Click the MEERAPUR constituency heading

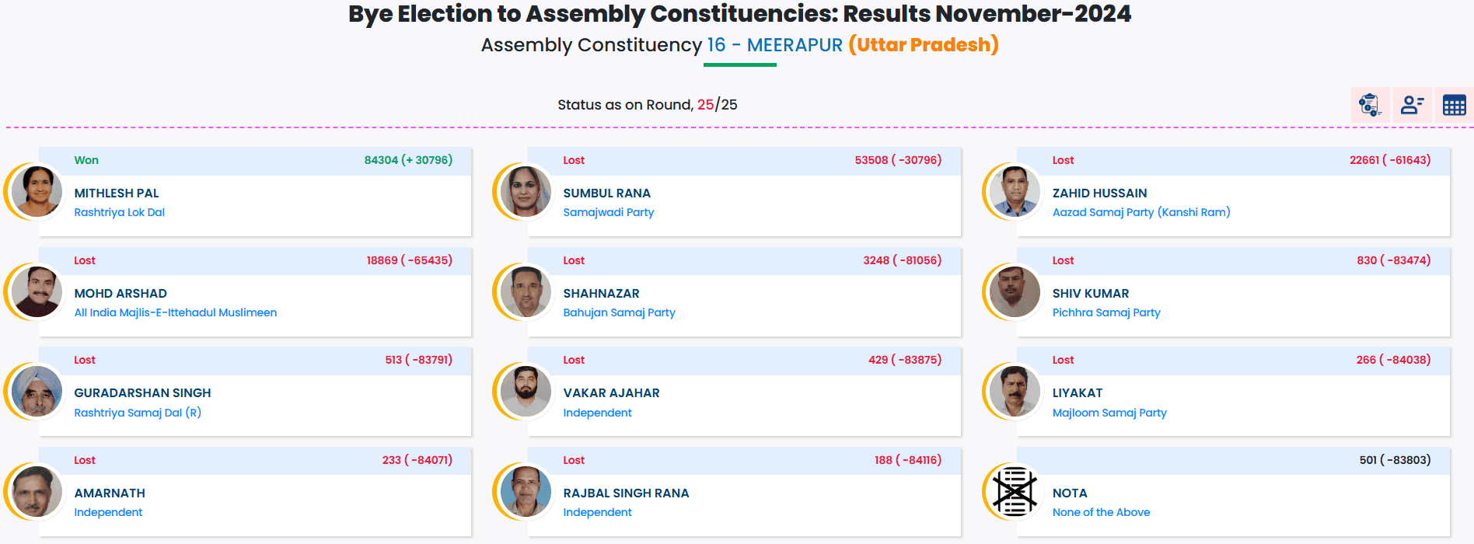pos(794,45)
